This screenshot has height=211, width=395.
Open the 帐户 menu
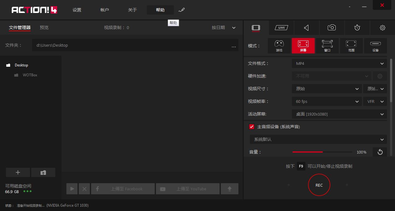105,10
